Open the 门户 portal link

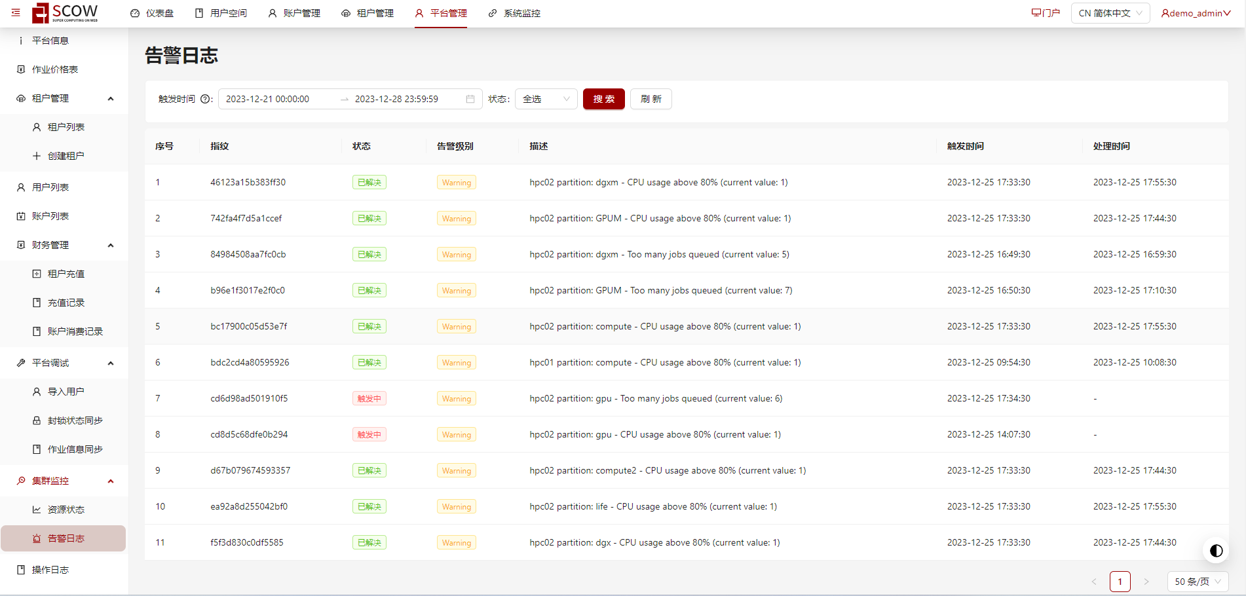[1046, 13]
